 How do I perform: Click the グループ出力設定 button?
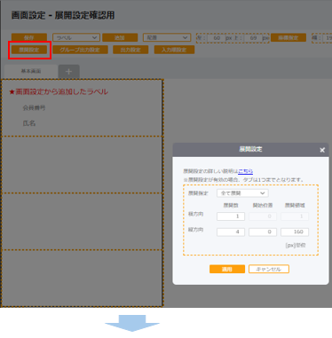point(80,50)
